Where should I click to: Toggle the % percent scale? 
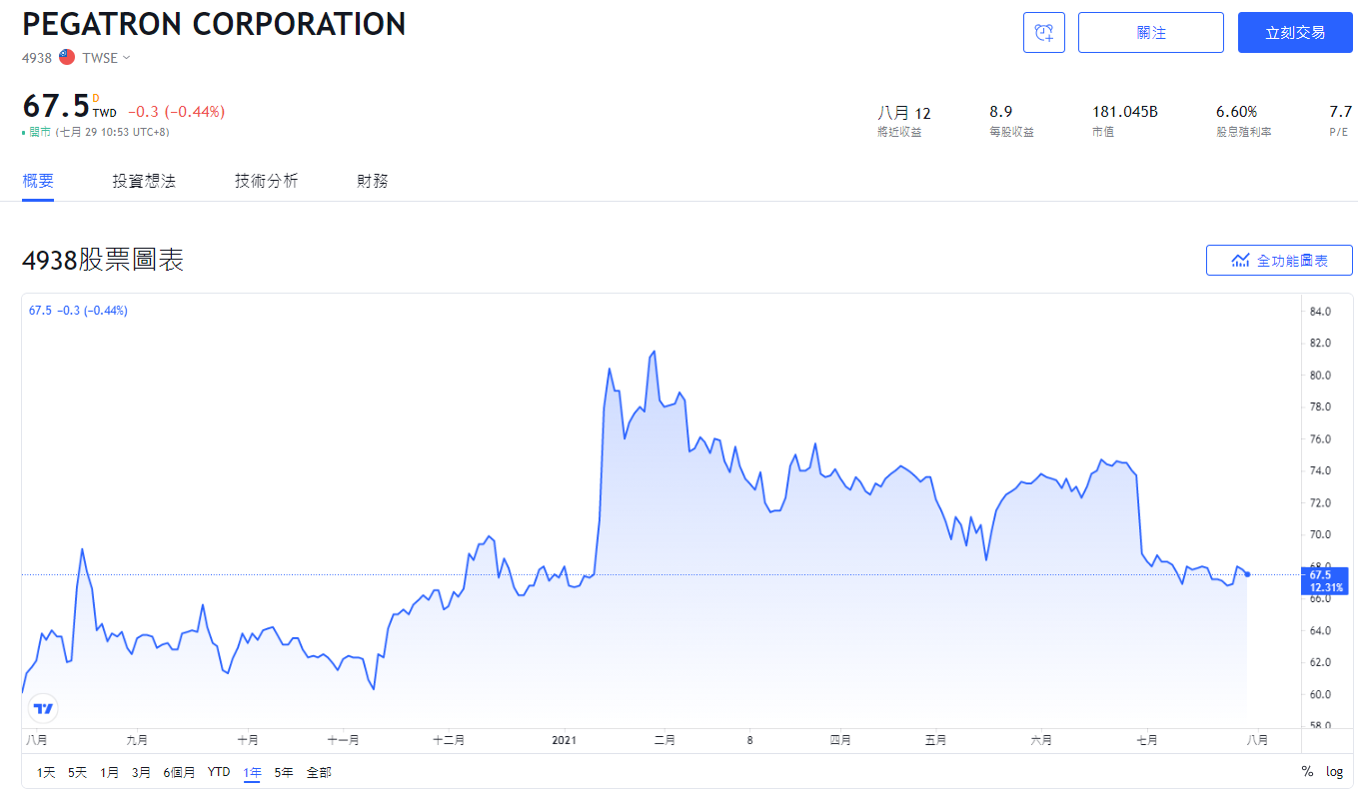(x=1307, y=772)
